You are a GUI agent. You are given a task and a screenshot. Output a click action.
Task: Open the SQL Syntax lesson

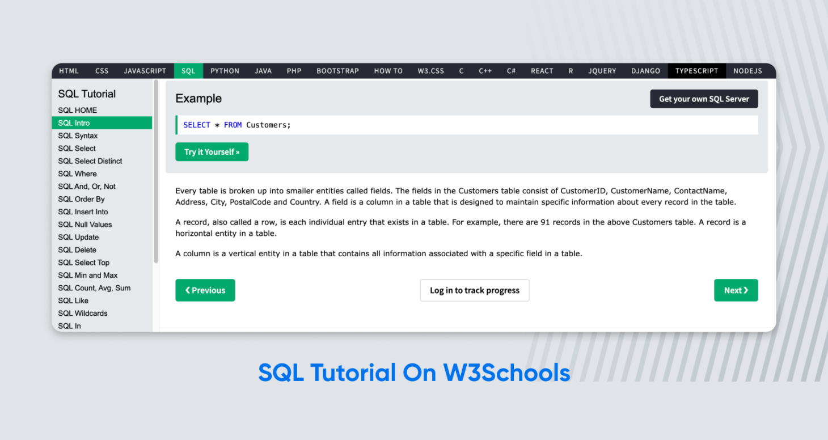[x=78, y=136]
